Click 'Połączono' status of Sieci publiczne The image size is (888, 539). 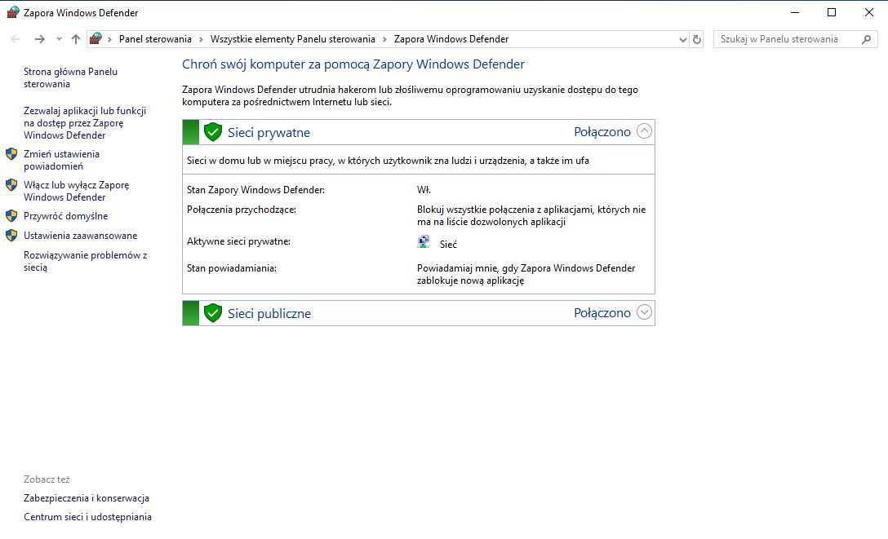tap(602, 313)
